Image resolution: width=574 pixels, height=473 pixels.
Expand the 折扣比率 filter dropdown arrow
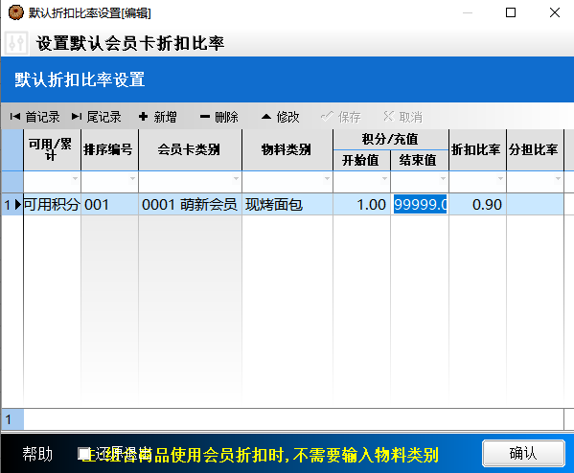pos(500,178)
